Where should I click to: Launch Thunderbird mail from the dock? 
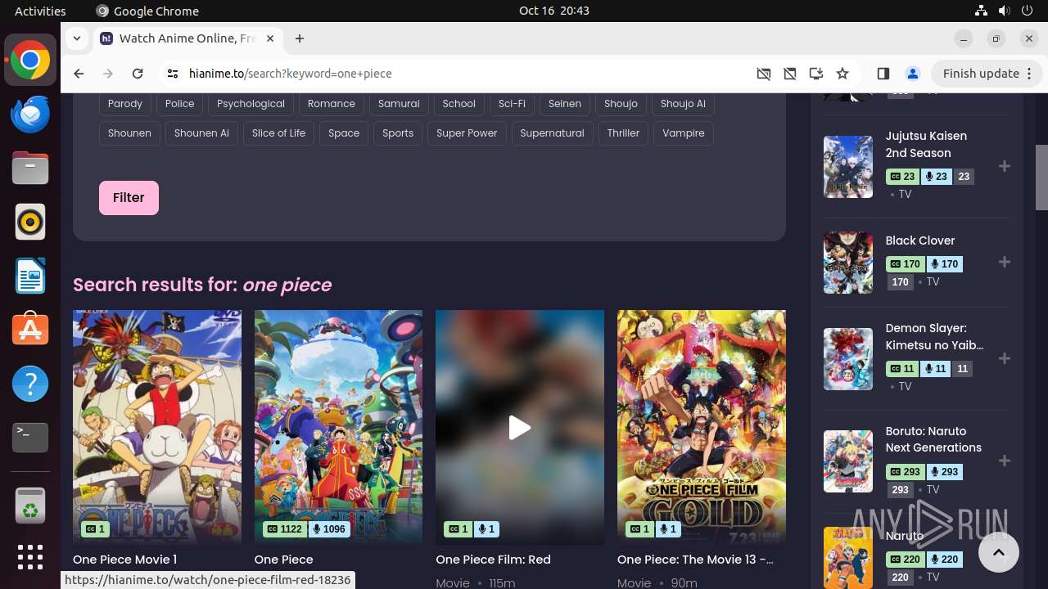point(30,115)
